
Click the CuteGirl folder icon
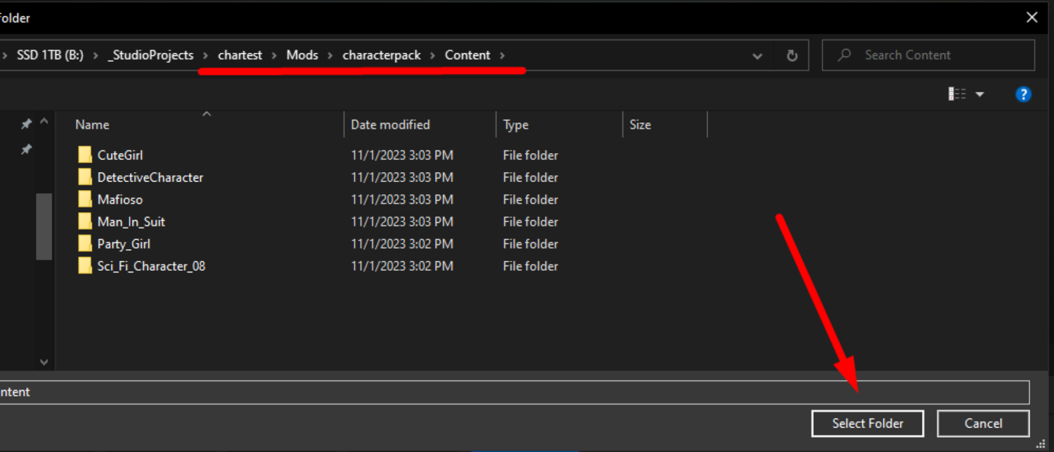(85, 155)
